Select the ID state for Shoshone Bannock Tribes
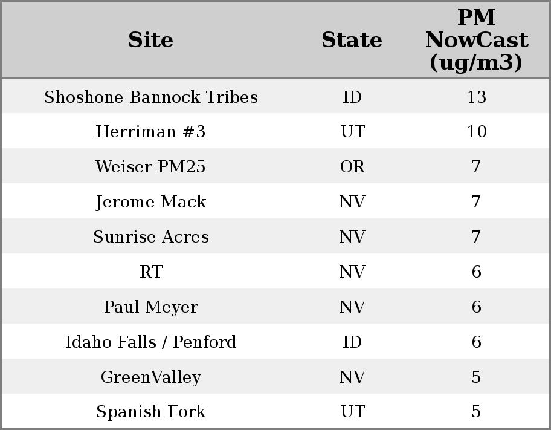551x430 pixels. [x=352, y=97]
